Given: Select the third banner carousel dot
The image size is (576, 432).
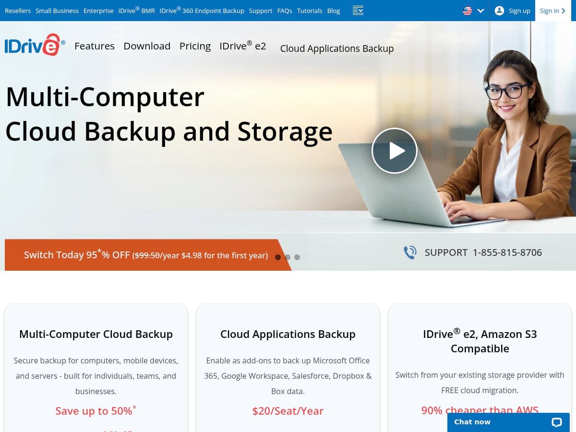Looking at the screenshot, I should 297,257.
